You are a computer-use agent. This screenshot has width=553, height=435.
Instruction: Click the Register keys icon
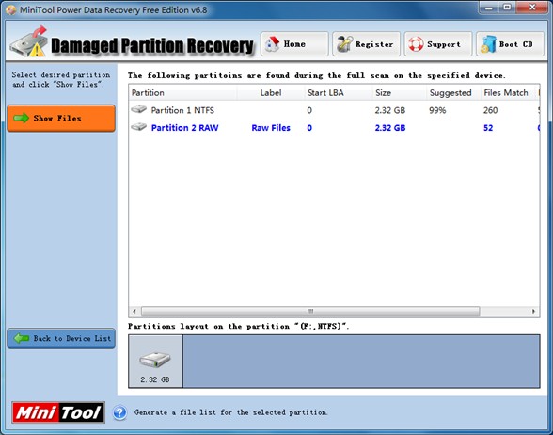point(344,44)
